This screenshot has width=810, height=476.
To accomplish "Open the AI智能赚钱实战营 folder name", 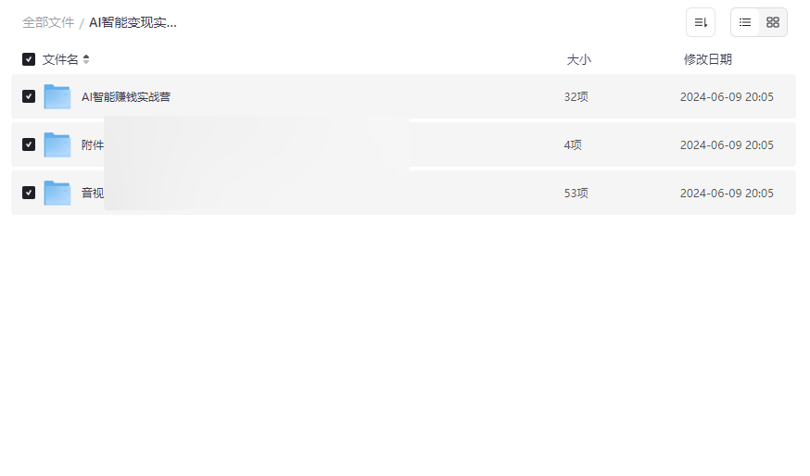I will [x=126, y=96].
